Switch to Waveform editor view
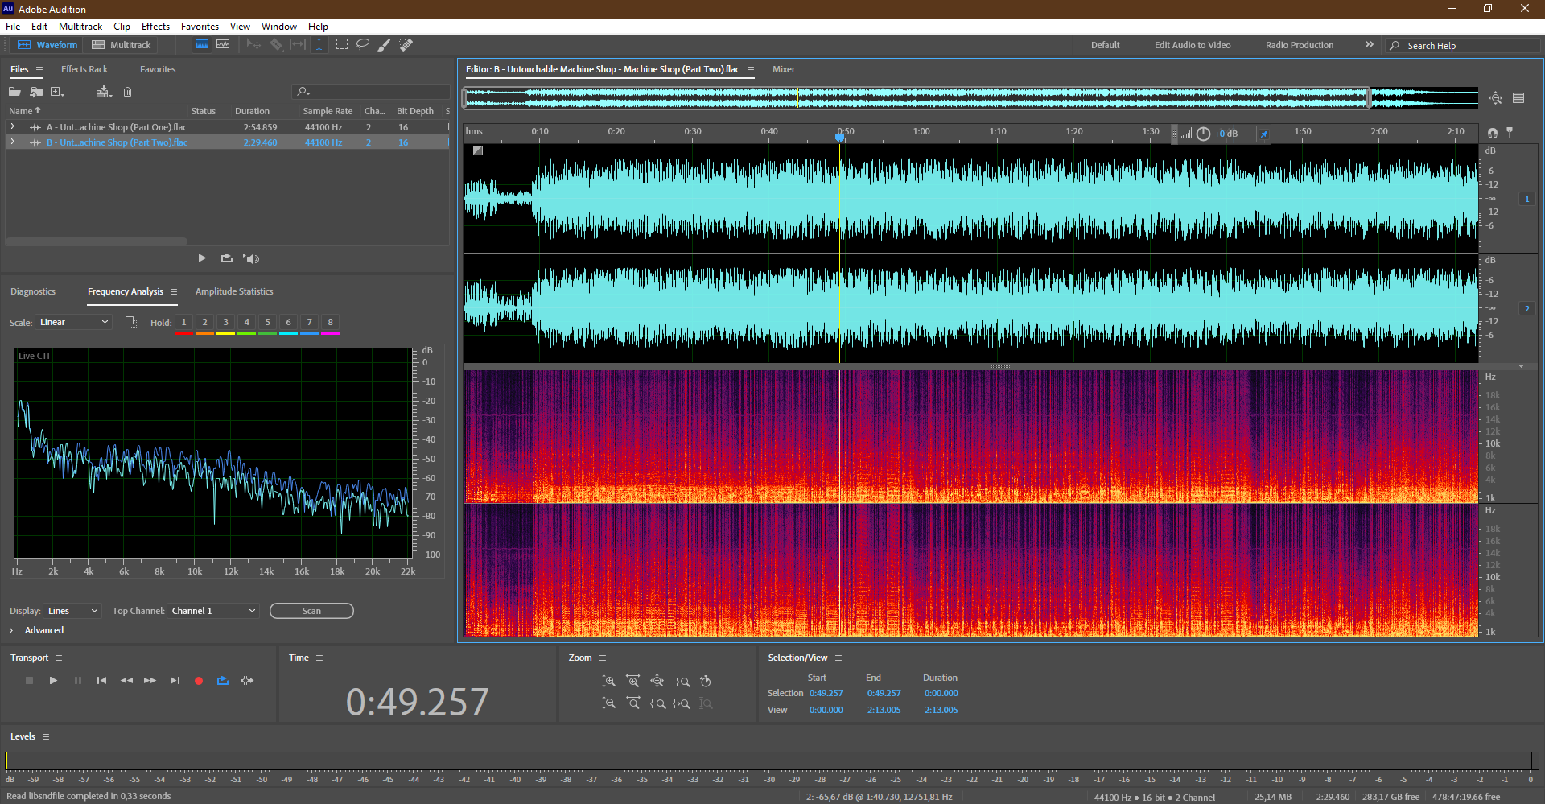Screen dimensions: 1545x804 (x=47, y=45)
